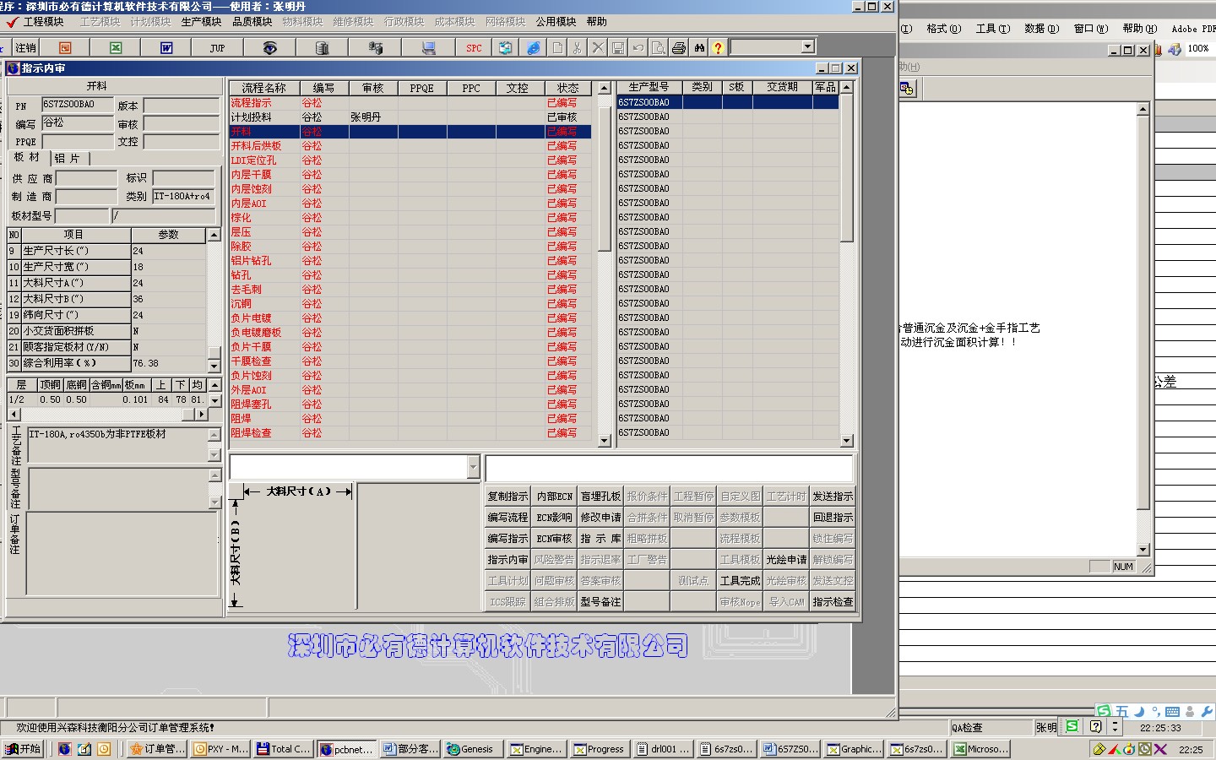Click the 工具完成 button
The height and width of the screenshot is (760, 1216).
(740, 581)
